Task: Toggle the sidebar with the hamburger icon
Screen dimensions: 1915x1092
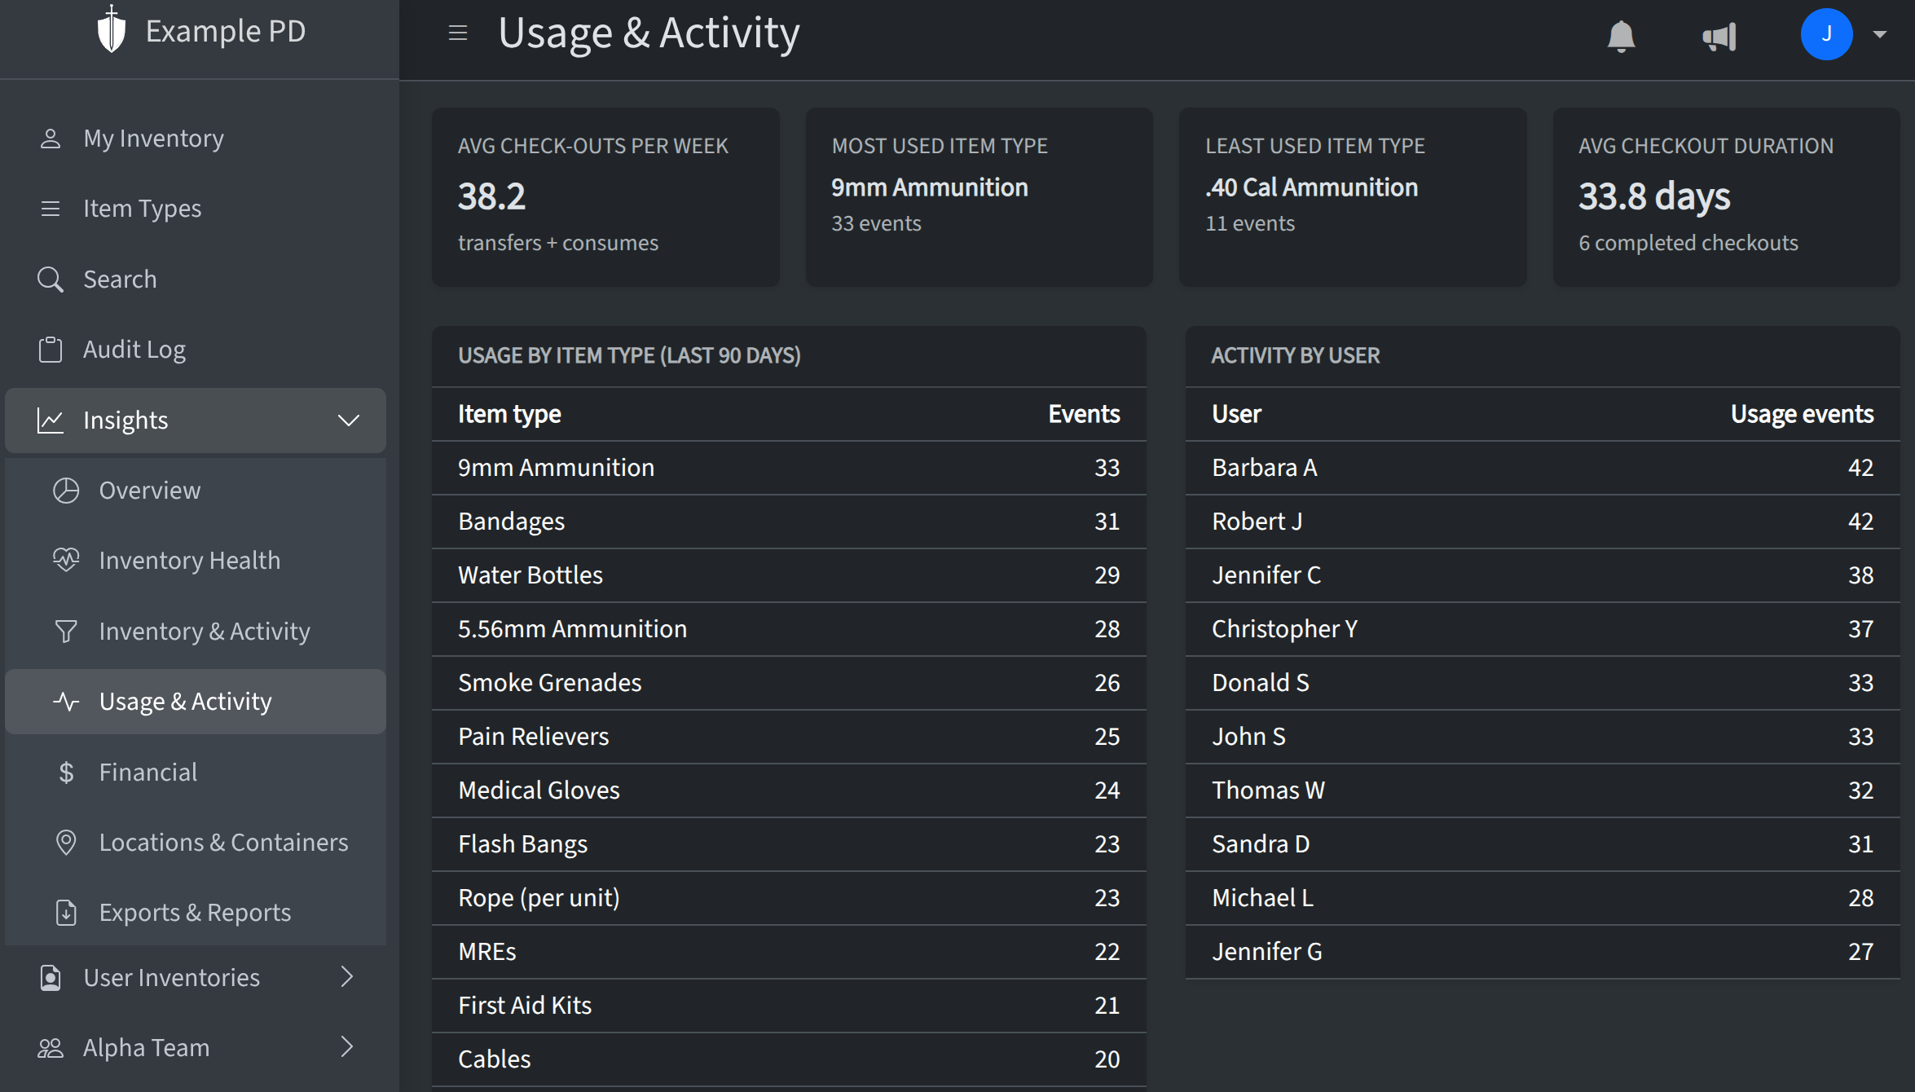Action: tap(458, 33)
